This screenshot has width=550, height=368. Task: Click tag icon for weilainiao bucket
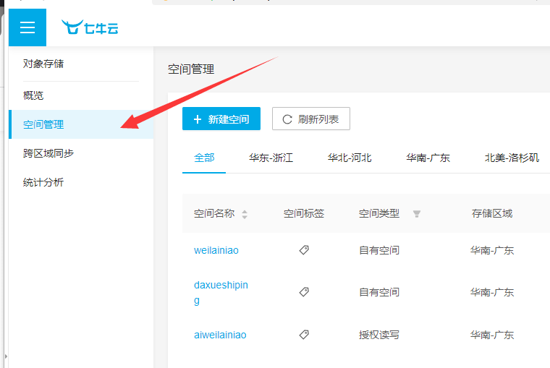point(304,250)
